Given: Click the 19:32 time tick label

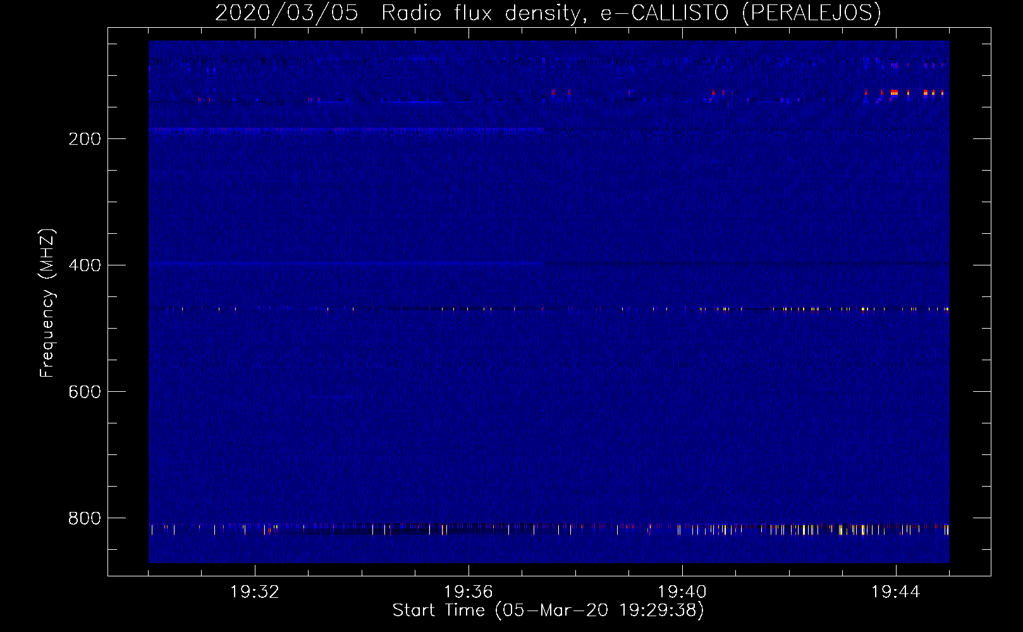Looking at the screenshot, I should pyautogui.click(x=255, y=592).
